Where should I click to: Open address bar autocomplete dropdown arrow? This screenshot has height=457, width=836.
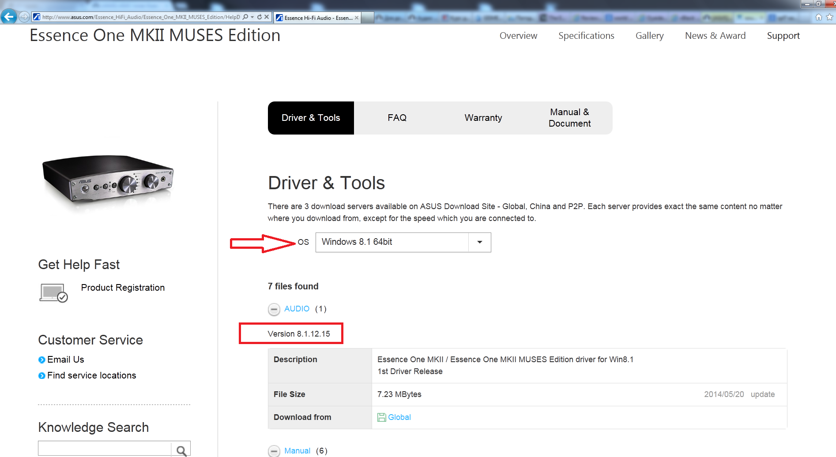(252, 17)
